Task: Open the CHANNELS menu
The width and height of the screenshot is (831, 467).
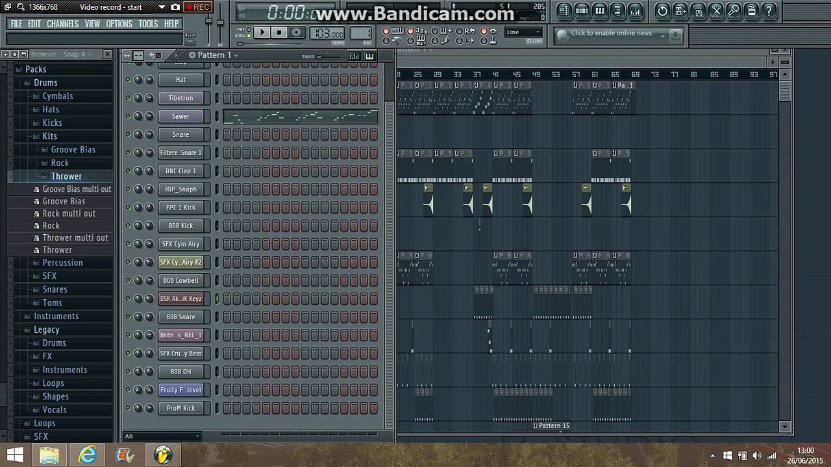Action: pyautogui.click(x=62, y=24)
